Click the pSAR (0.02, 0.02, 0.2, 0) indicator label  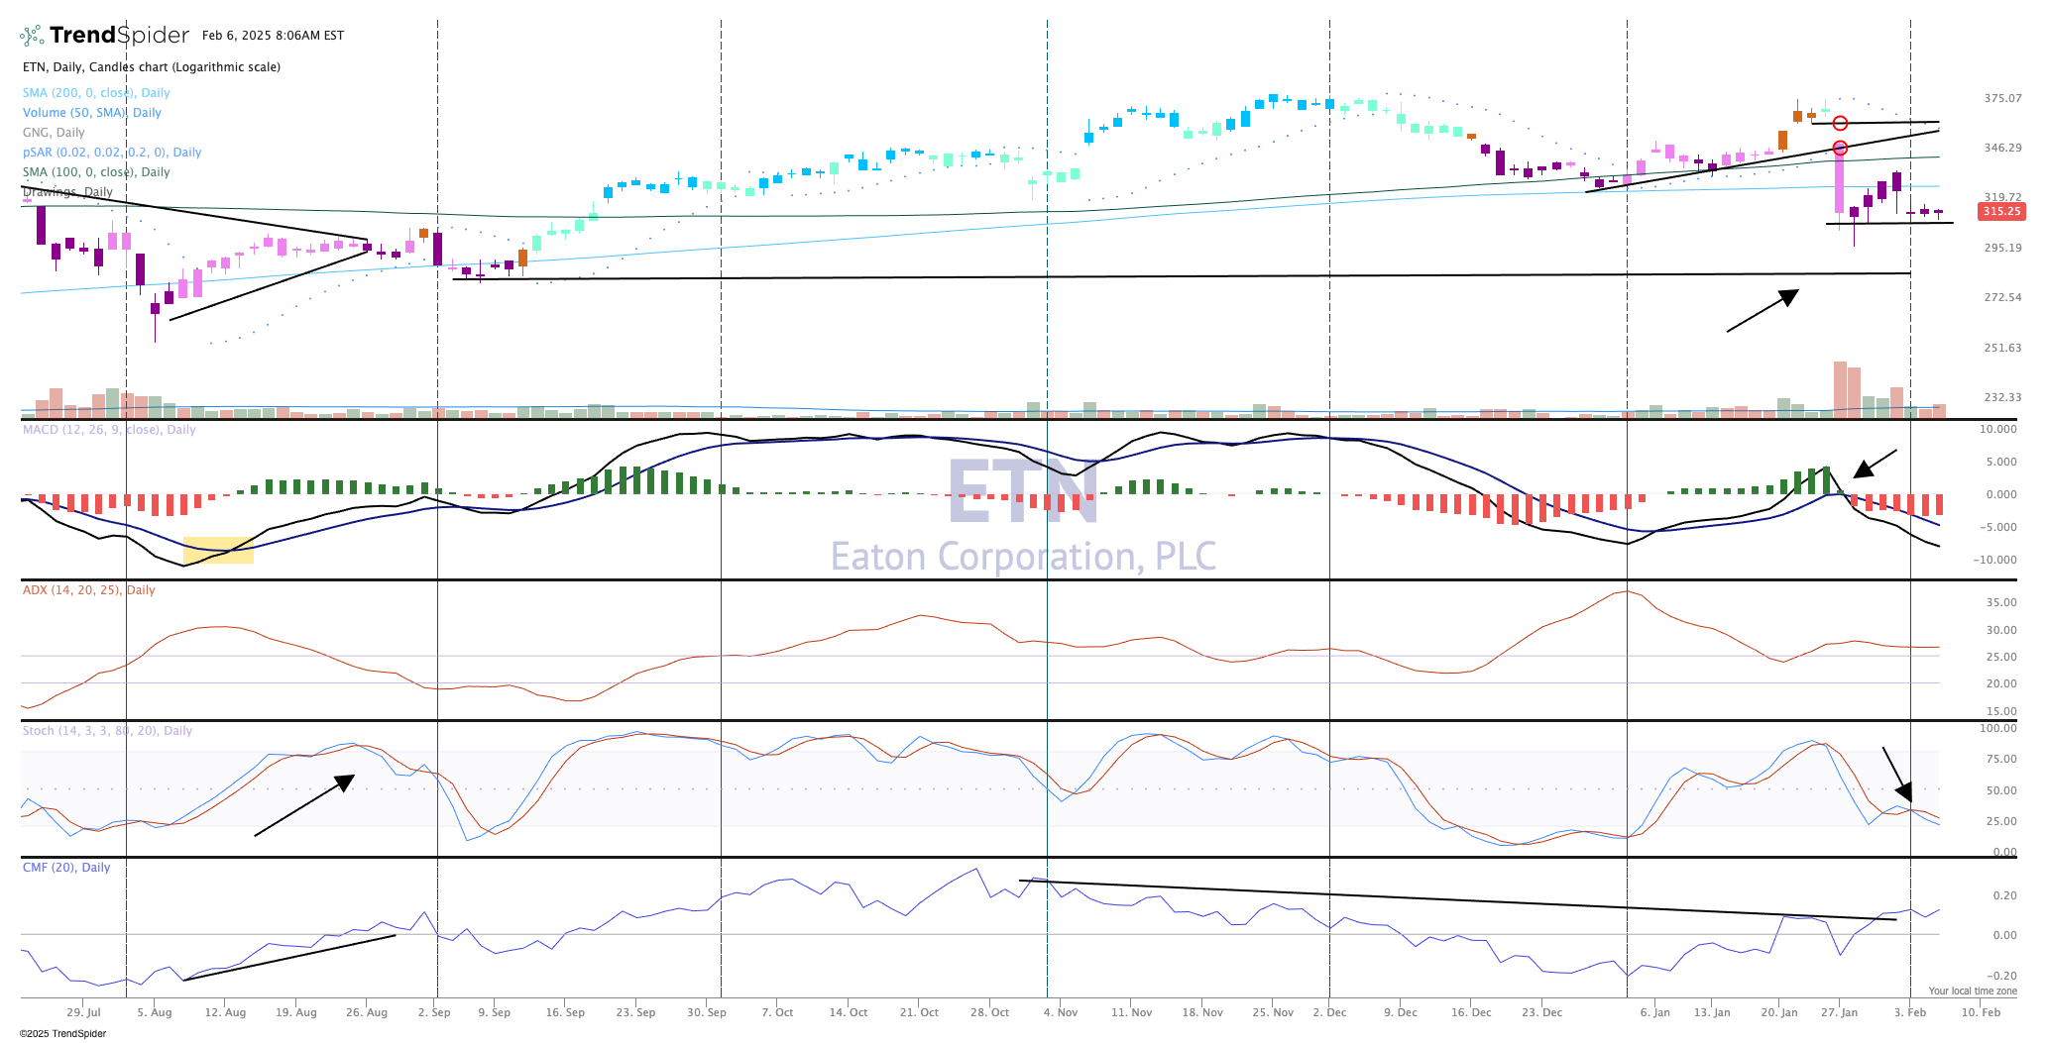point(112,153)
